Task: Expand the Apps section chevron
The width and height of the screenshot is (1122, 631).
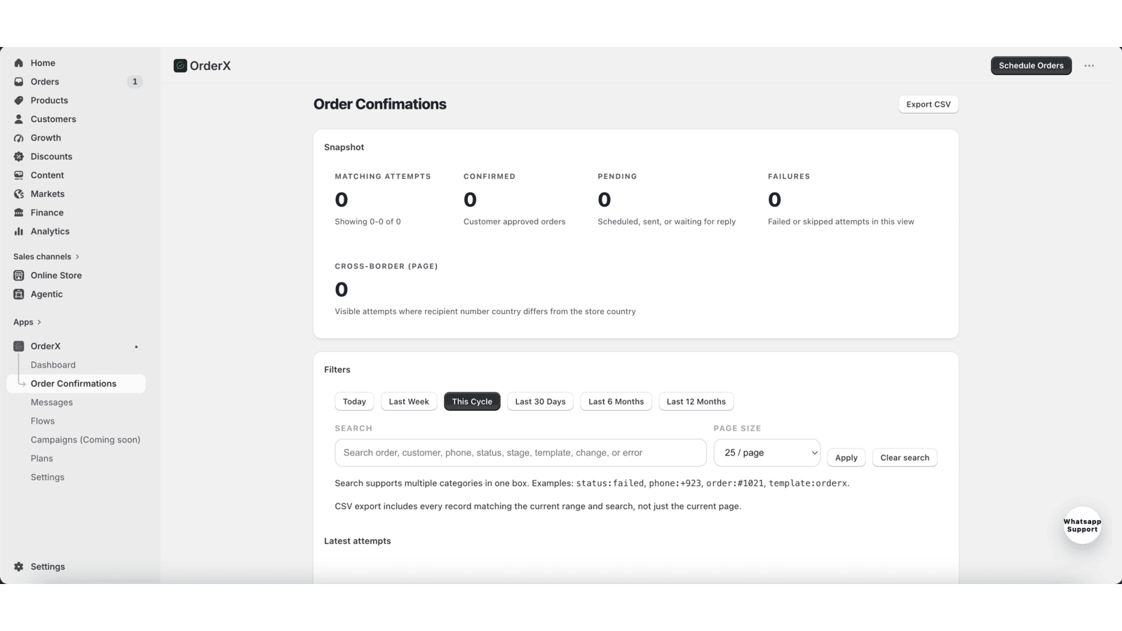Action: coord(39,323)
